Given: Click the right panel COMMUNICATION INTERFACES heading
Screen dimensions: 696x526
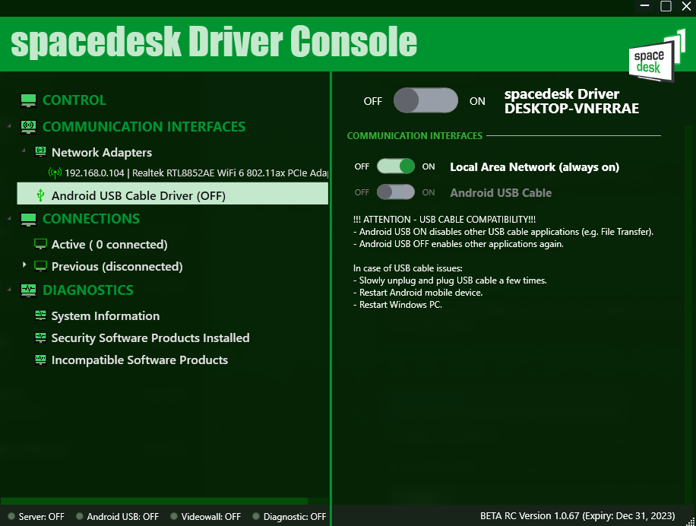Looking at the screenshot, I should 415,136.
